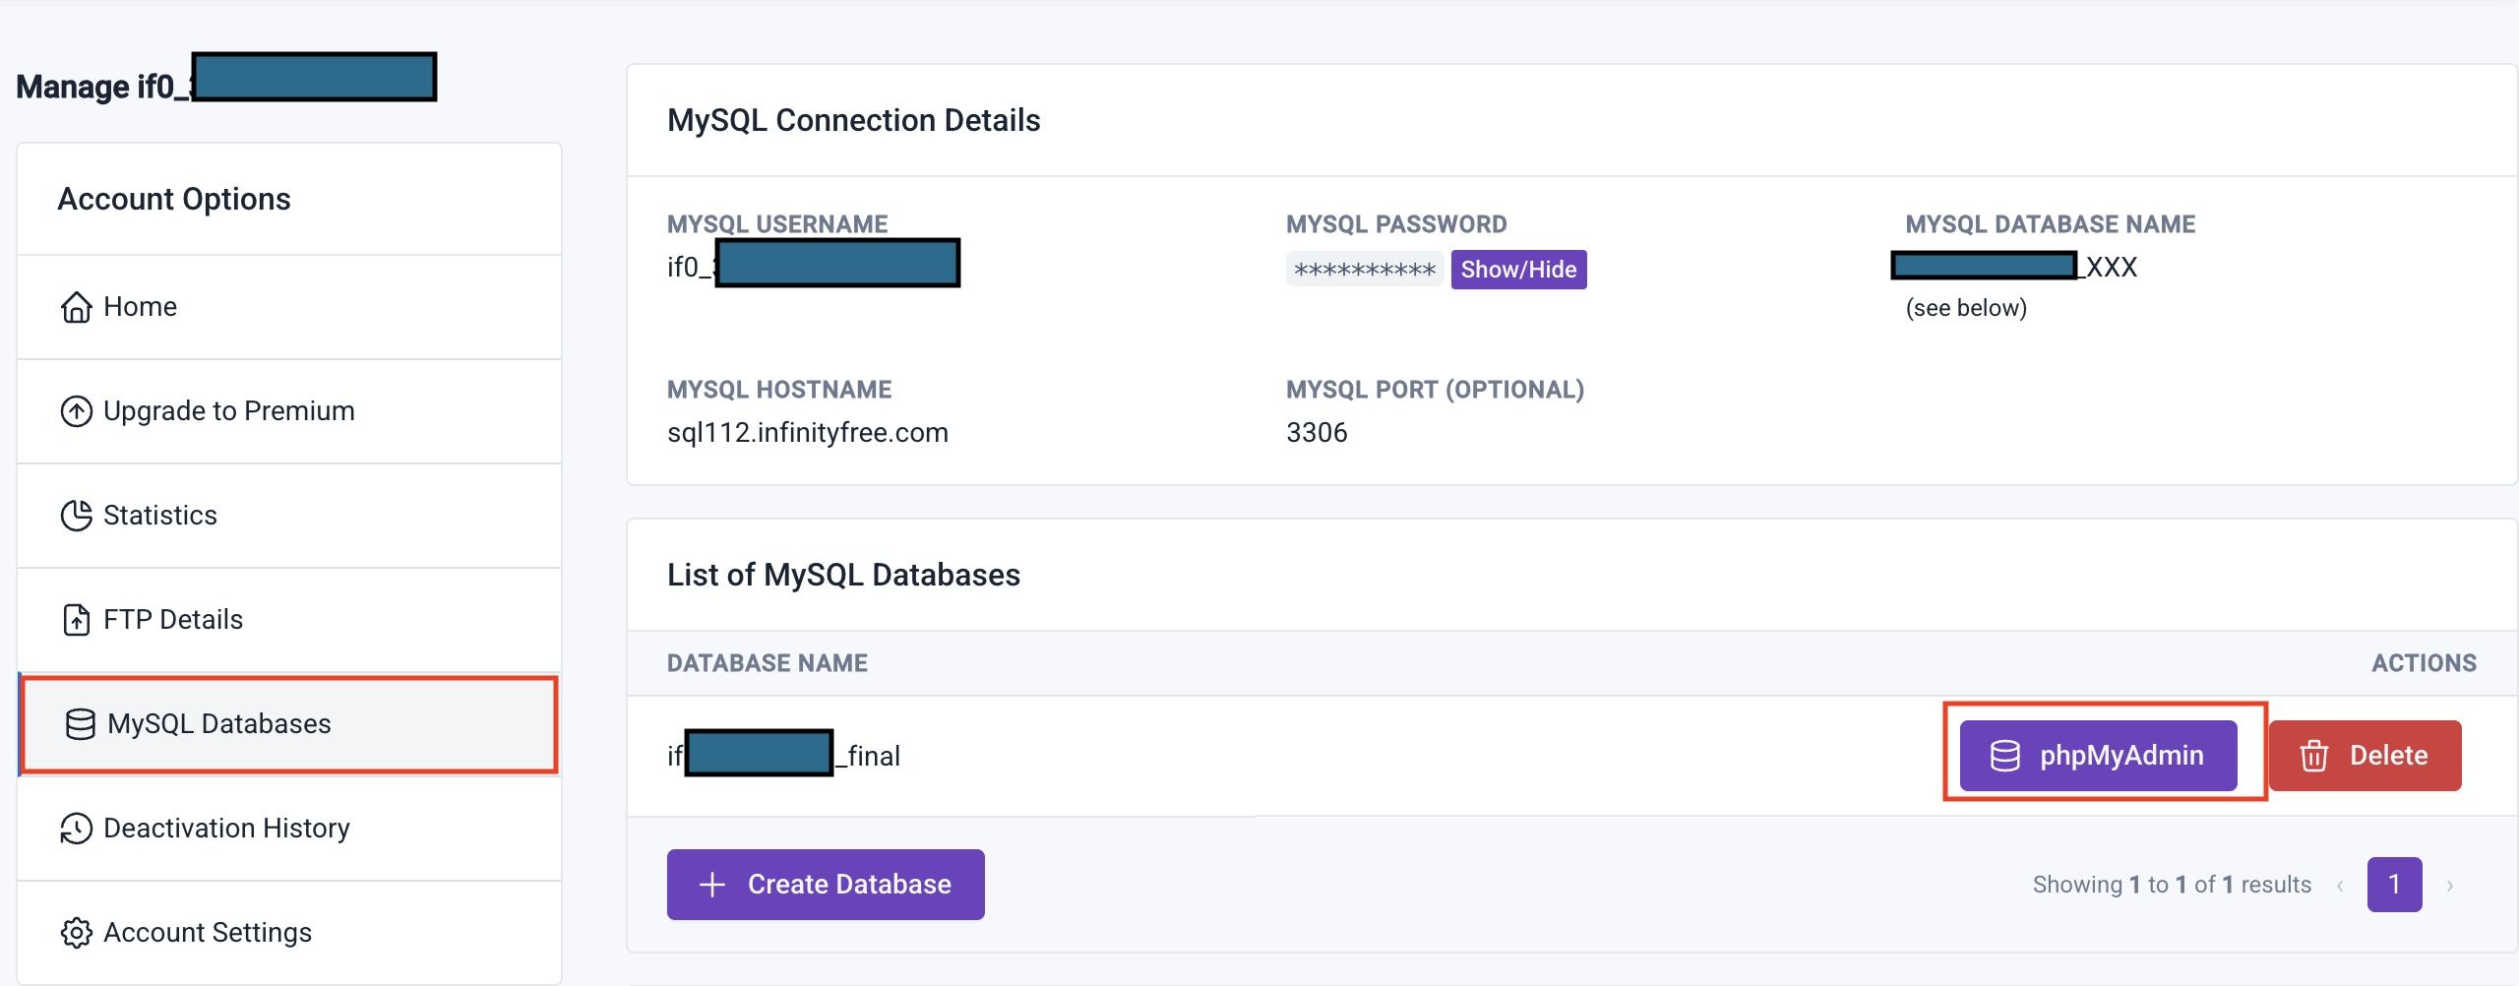This screenshot has width=2519, height=986.
Task: Click the MySQL Databases cylinder icon
Action: tap(80, 724)
